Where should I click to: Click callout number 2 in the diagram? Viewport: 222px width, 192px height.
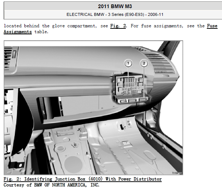tap(144, 63)
